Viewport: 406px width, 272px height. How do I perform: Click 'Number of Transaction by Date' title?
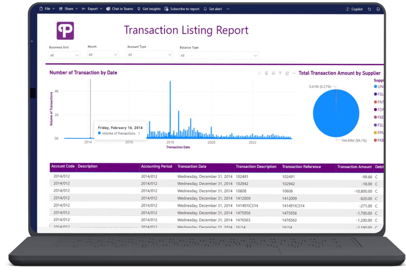(x=83, y=73)
